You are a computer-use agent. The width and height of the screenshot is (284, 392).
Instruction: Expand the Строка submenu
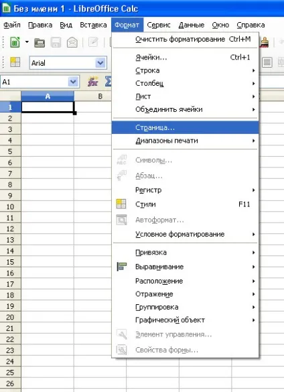point(185,70)
